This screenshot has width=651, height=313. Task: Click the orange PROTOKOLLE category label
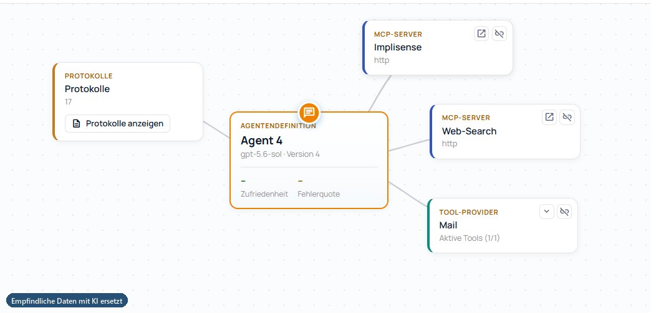click(89, 77)
